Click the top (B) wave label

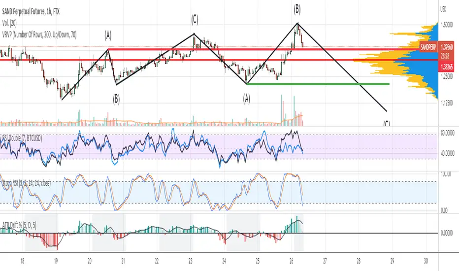[x=297, y=10]
